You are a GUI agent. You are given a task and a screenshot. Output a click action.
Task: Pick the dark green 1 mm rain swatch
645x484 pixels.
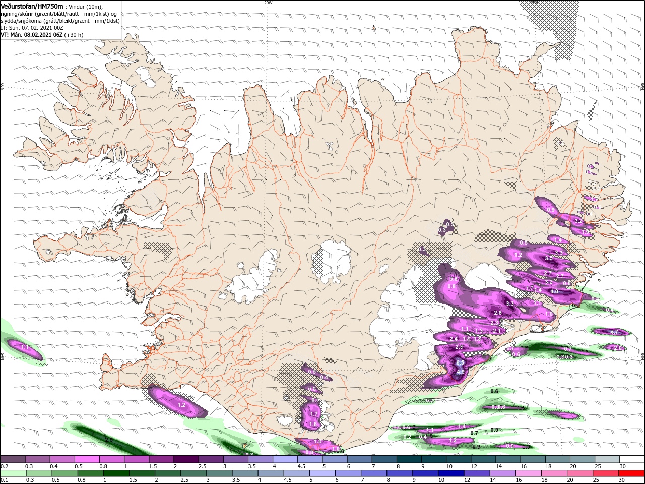coord(116,473)
